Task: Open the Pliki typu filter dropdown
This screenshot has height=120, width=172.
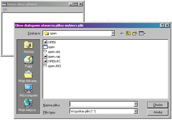Action: coord(136,112)
